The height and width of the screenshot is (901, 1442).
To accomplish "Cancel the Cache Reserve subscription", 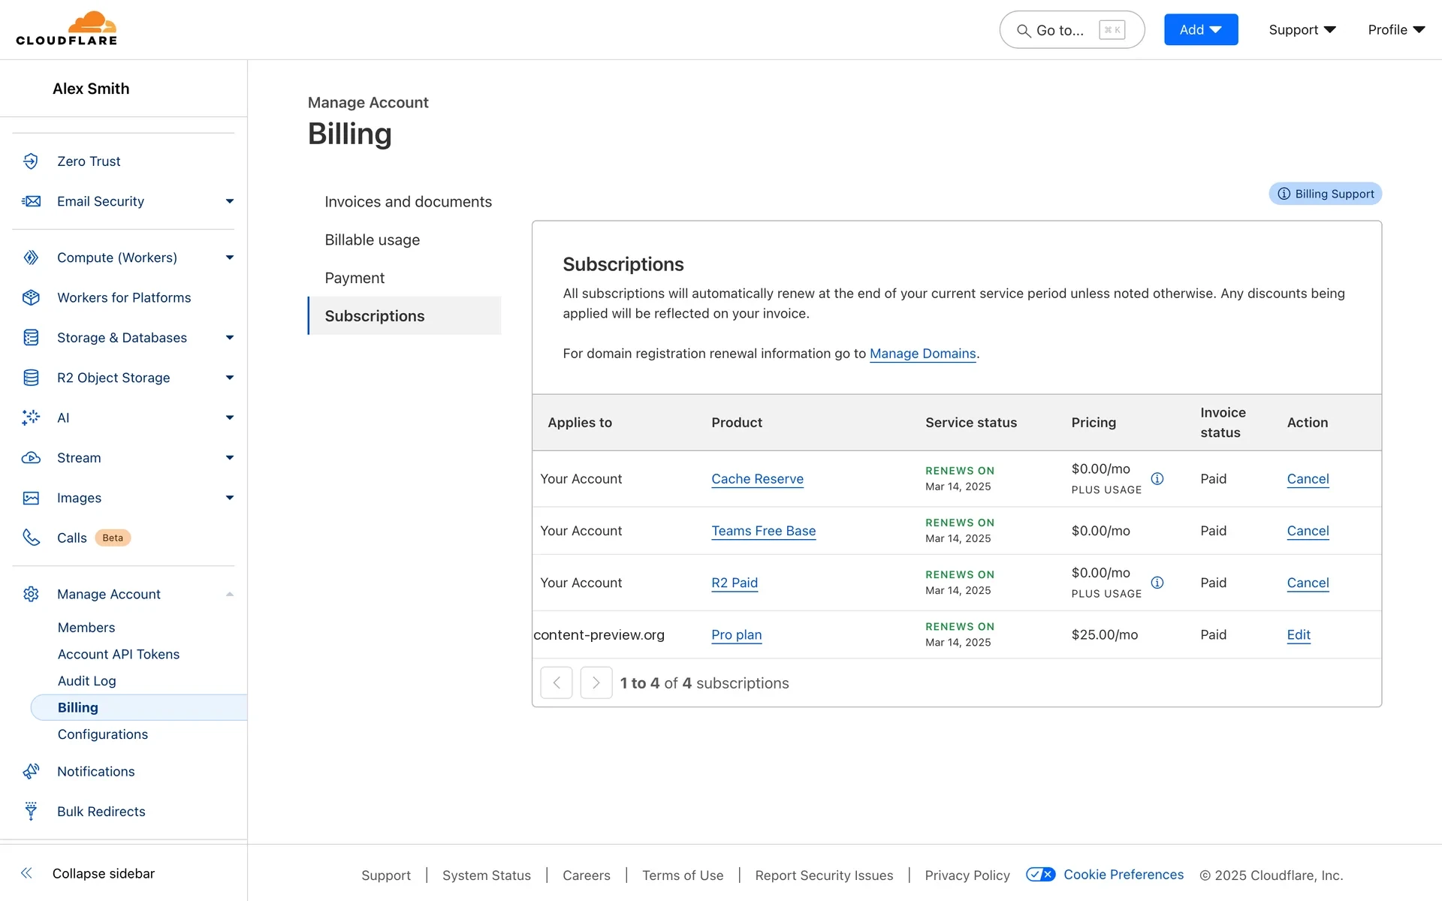I will tap(1308, 479).
